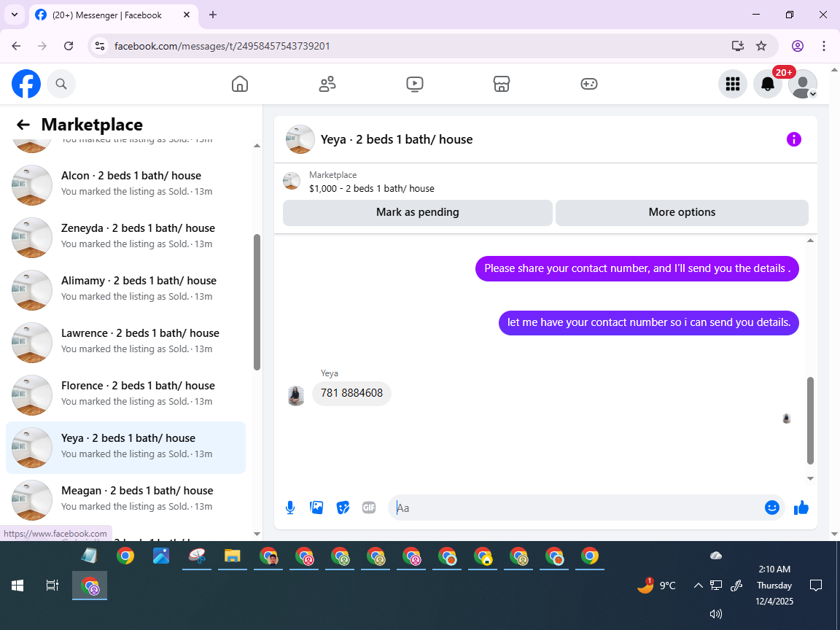Open Meagan's conversation
The height and width of the screenshot is (630, 840).
[x=125, y=499]
